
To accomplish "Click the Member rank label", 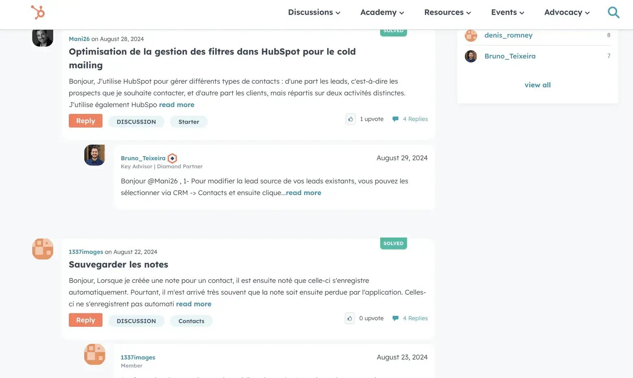I will (x=131, y=366).
